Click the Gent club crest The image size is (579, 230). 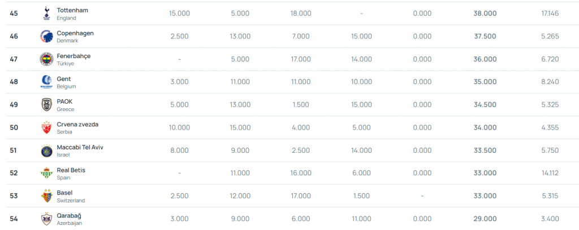coord(46,82)
